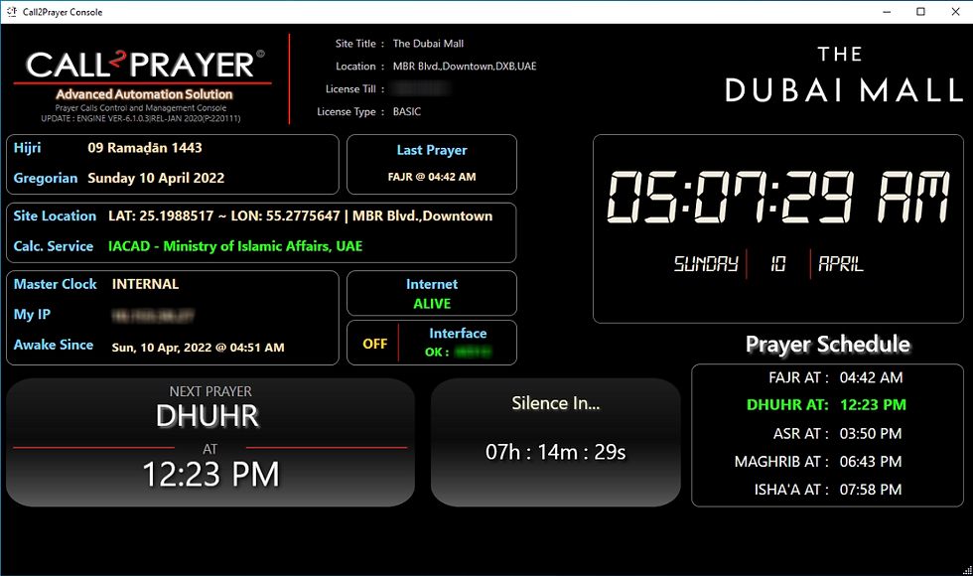Select the FAJR AT 04:42 AM row
The height and width of the screenshot is (576, 973).
[835, 377]
